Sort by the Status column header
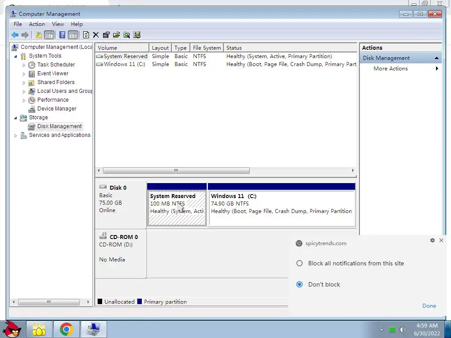Viewport: 451px width, 338px height. click(x=290, y=48)
